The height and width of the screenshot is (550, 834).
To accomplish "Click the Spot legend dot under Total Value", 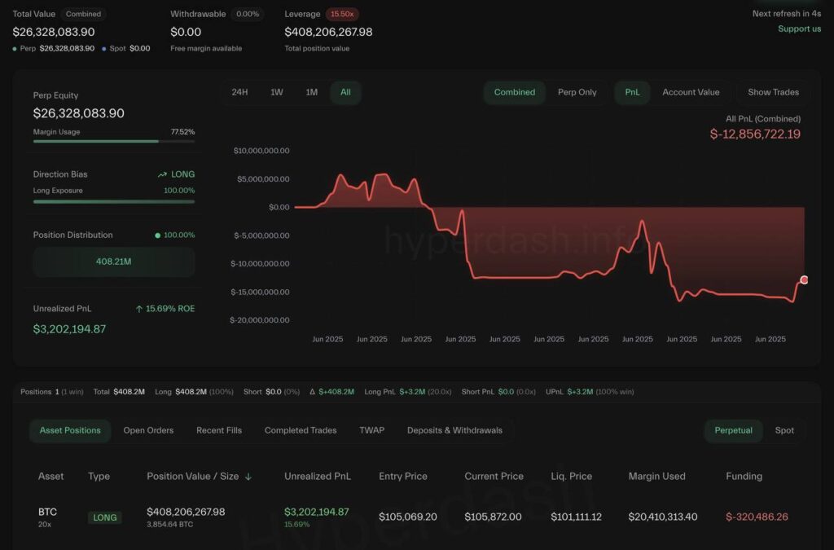I will [x=104, y=49].
